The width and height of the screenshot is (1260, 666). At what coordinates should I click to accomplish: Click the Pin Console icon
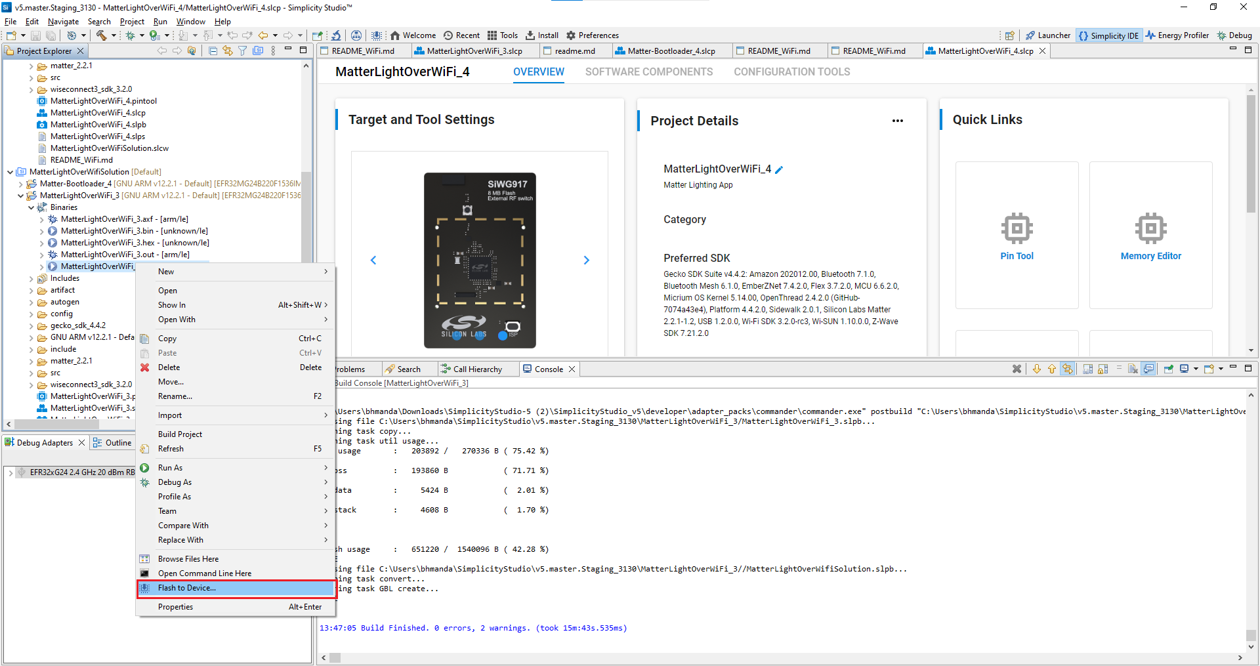click(x=1169, y=369)
